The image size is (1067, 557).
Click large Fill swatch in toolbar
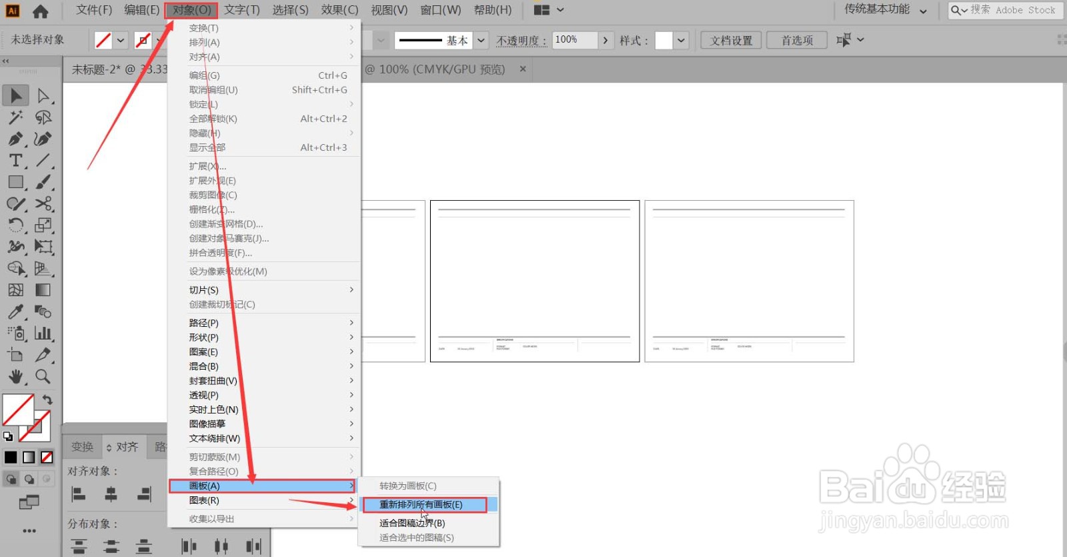[x=18, y=410]
